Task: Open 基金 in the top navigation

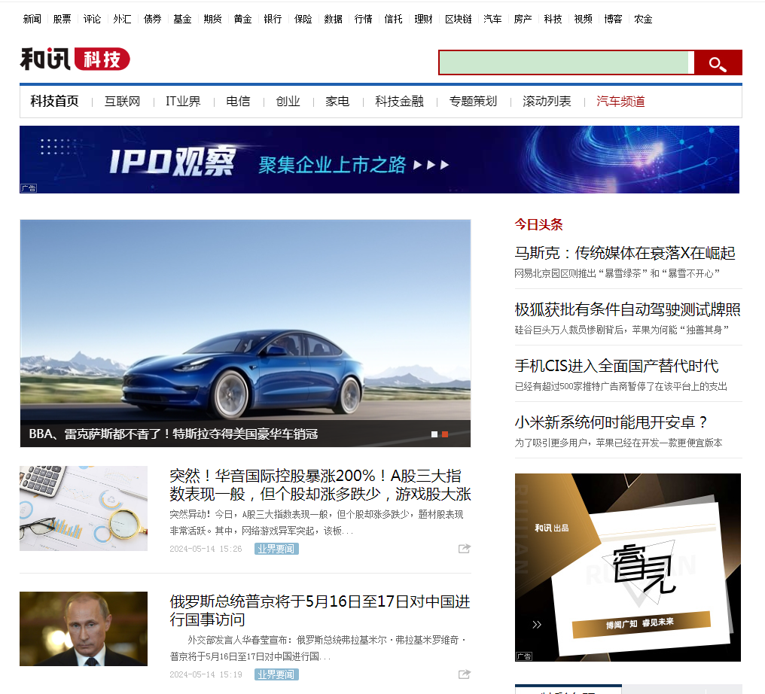Action: click(x=182, y=19)
